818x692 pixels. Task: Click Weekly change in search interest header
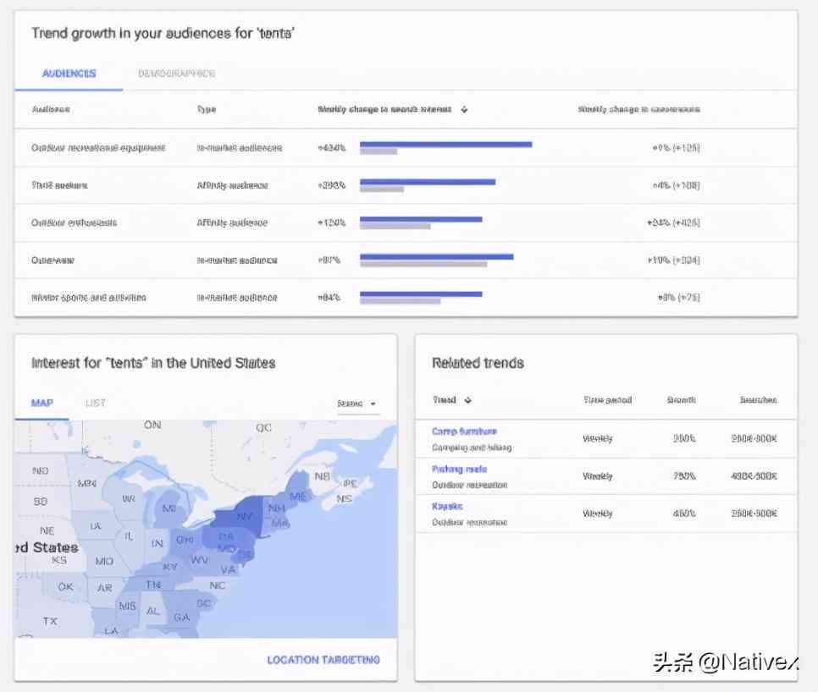point(384,109)
